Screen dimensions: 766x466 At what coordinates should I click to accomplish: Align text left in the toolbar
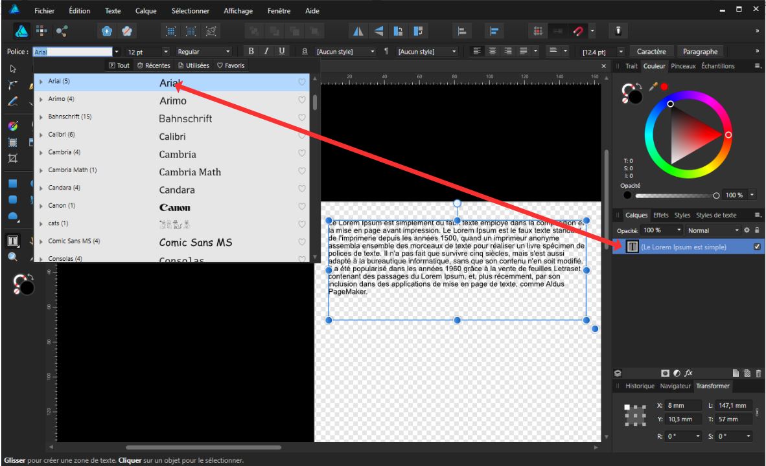tap(477, 50)
